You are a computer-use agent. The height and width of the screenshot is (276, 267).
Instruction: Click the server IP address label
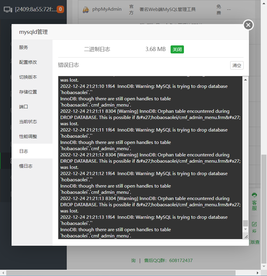point(36,9)
